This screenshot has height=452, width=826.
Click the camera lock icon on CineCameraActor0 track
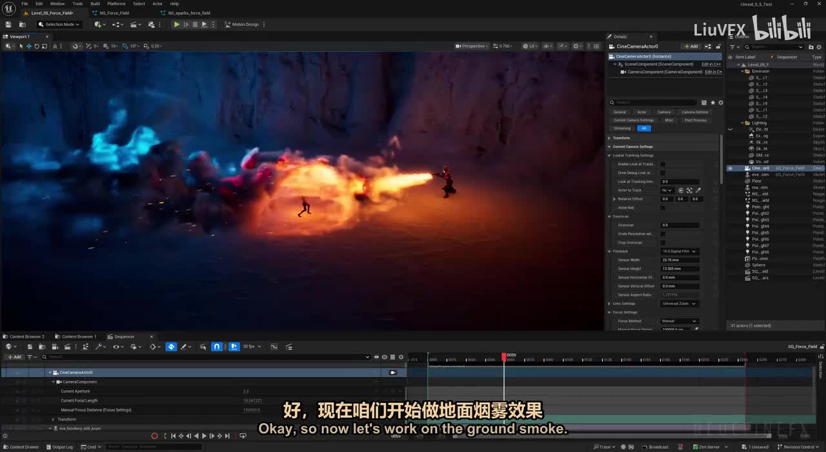[x=392, y=373]
